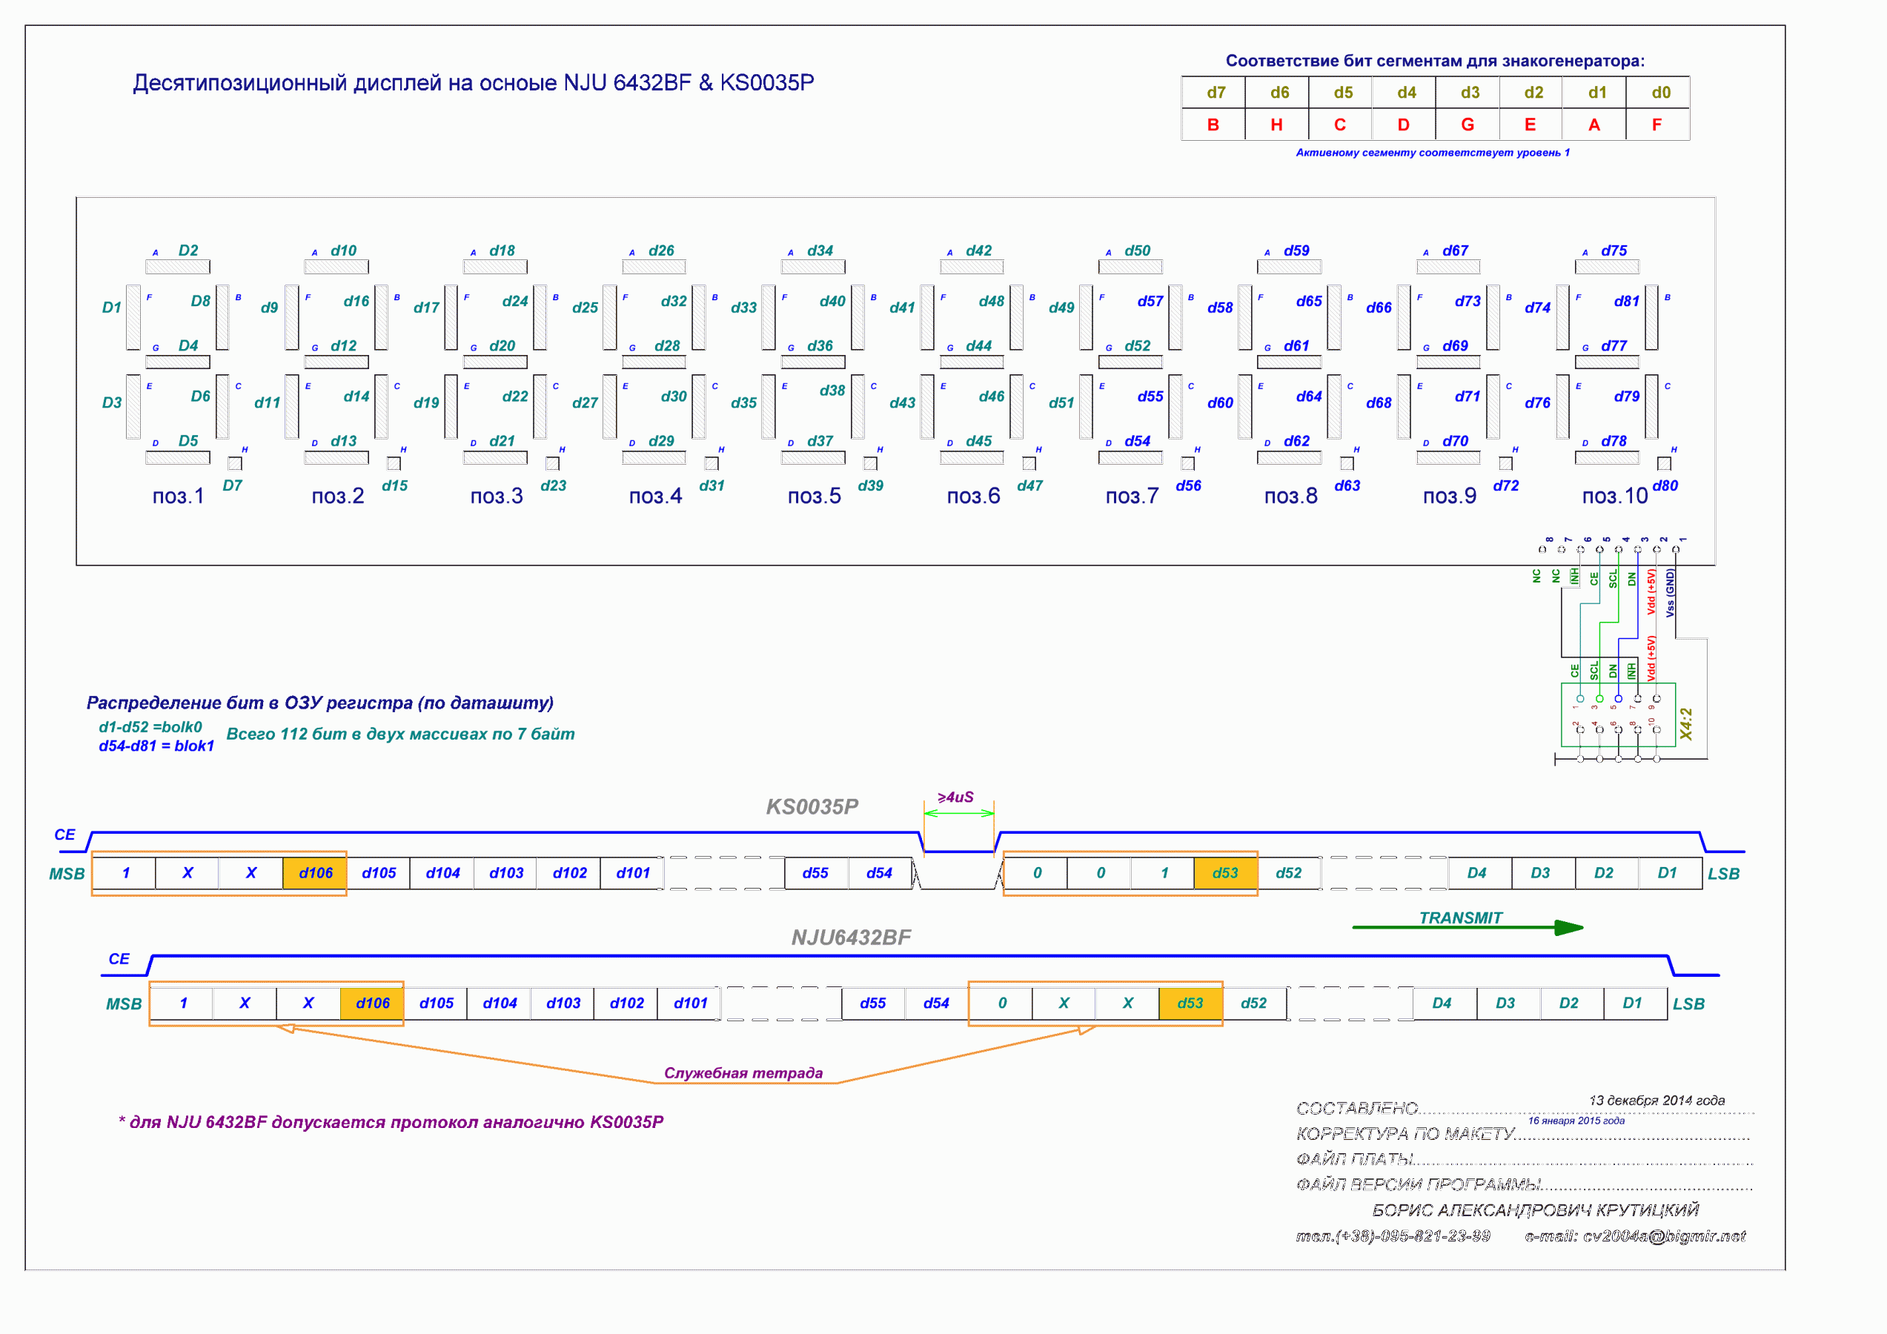1887x1334 pixels.
Task: Click the "КОРРЕКТУРА ПО МАКЕТУ" field label
Action: coord(1405,1134)
